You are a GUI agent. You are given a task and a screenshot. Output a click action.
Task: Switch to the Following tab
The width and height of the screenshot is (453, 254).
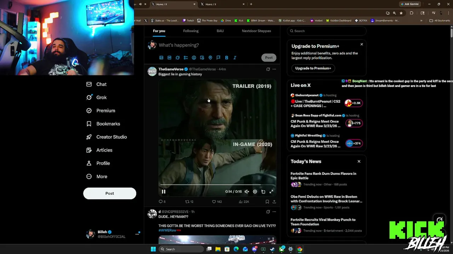(191, 31)
